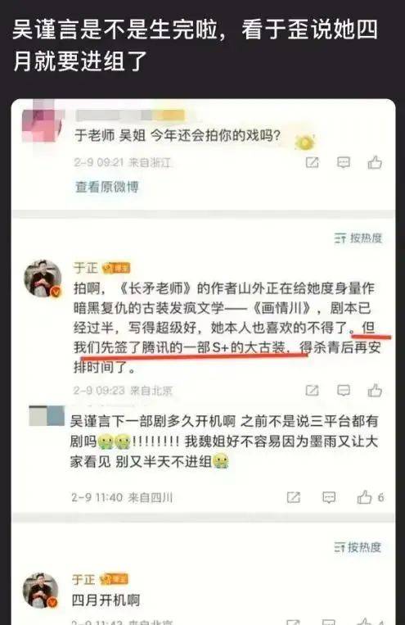Open 于正's avatar beside 四月开机啊
Image resolution: width=405 pixels, height=625 pixels.
coord(41,591)
